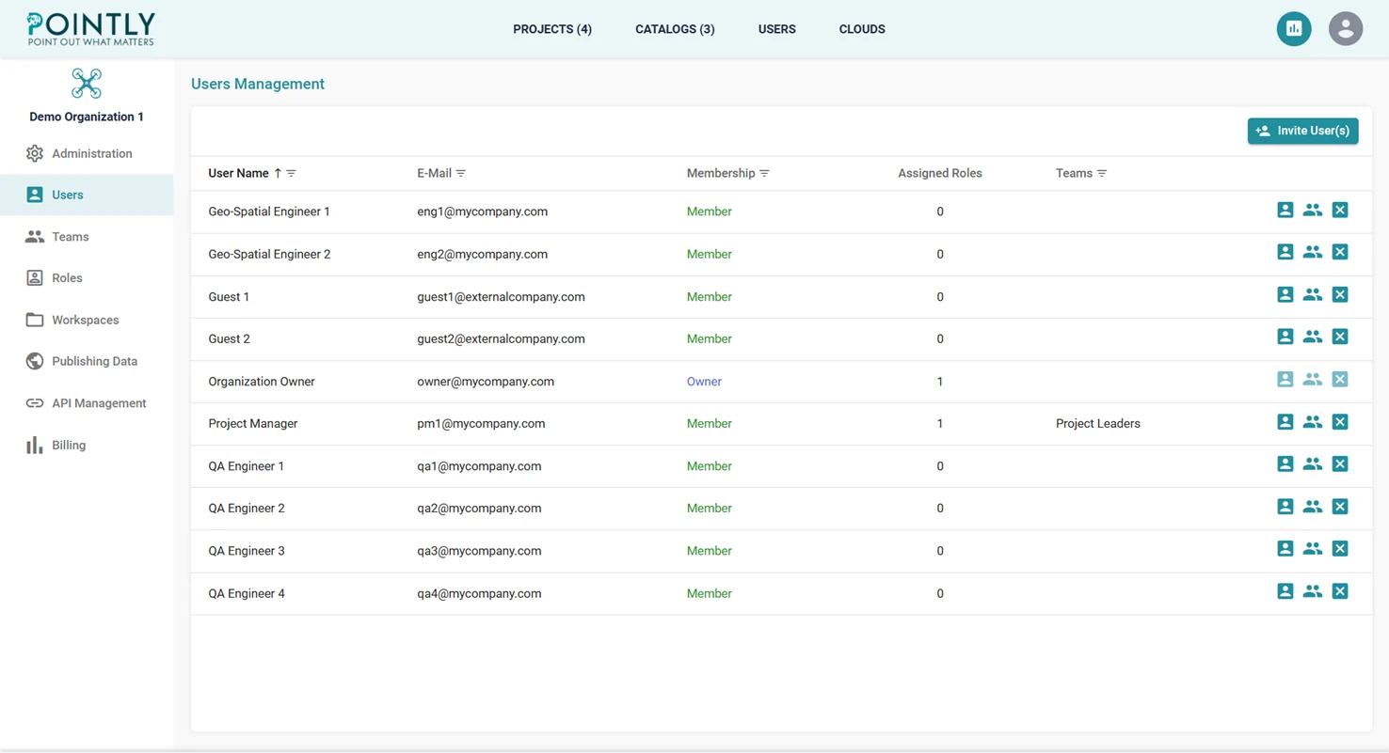
Task: Open filter for E-Mail column
Action: click(461, 173)
